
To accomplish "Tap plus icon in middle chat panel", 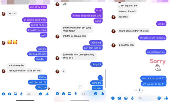I will click(x=57, y=93).
